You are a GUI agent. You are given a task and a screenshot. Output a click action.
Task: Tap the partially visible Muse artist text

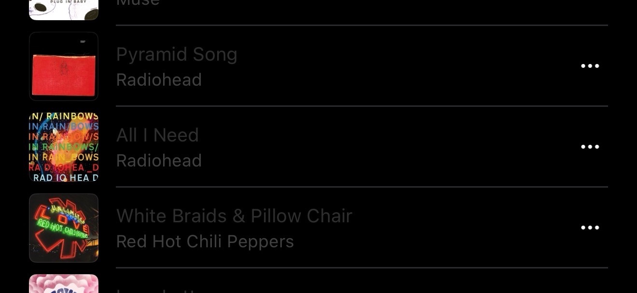(138, 4)
